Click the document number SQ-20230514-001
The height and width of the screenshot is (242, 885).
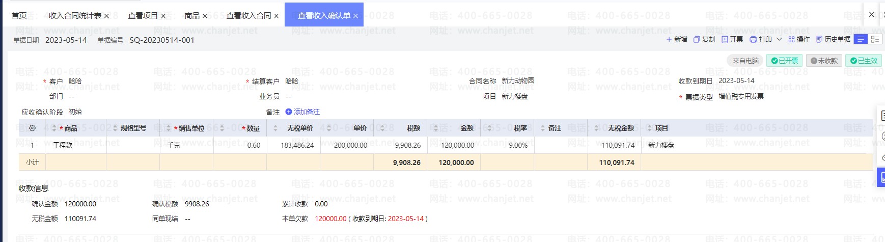[x=162, y=40]
